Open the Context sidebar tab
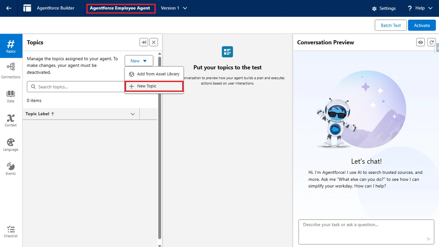 tap(11, 120)
